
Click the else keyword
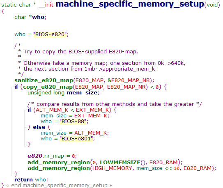pyautogui.click(x=39, y=127)
